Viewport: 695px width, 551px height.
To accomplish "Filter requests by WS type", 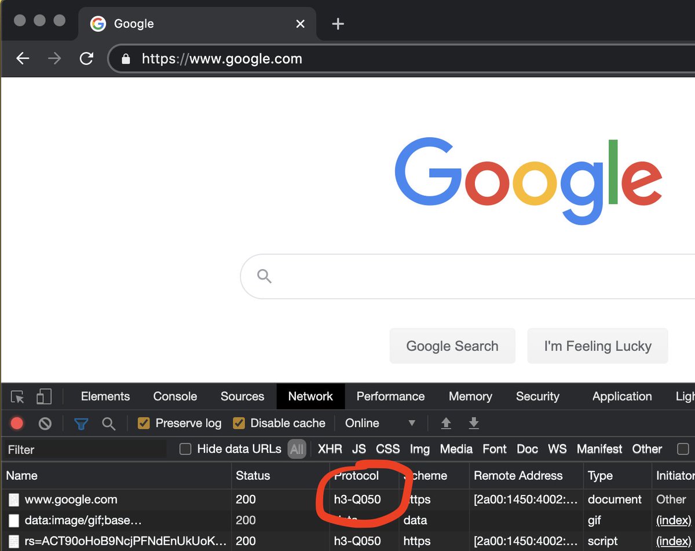I will coord(557,449).
